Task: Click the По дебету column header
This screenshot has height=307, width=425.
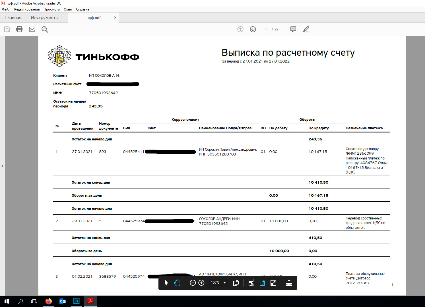Action: [278, 128]
